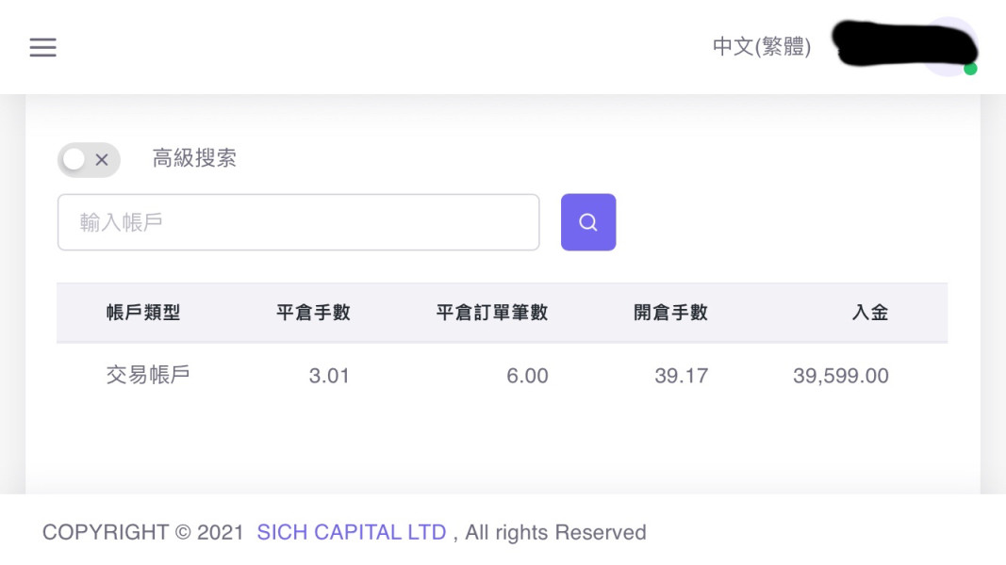Click the 入金 column header
The height and width of the screenshot is (565, 1006).
(869, 313)
